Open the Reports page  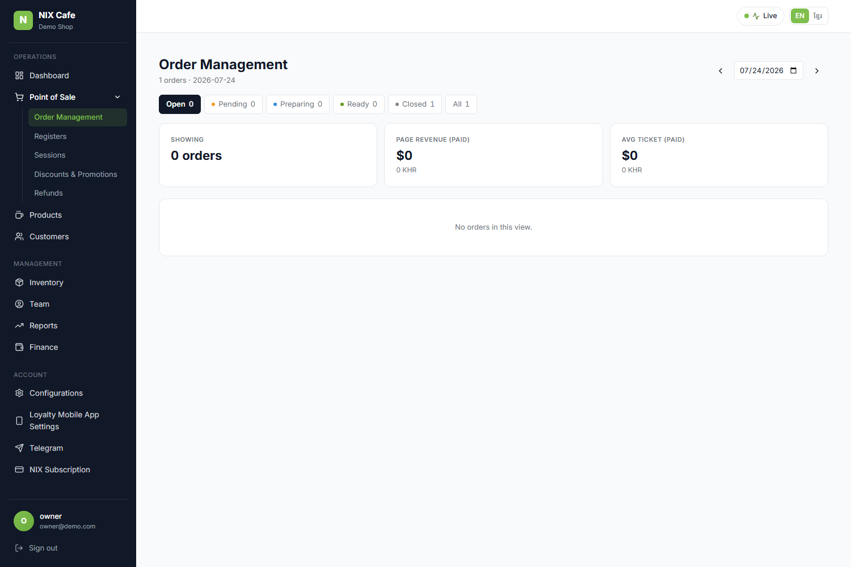click(x=68, y=325)
